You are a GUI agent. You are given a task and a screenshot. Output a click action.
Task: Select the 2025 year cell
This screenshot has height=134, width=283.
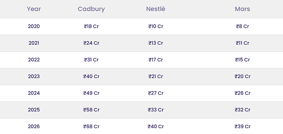coord(34,110)
